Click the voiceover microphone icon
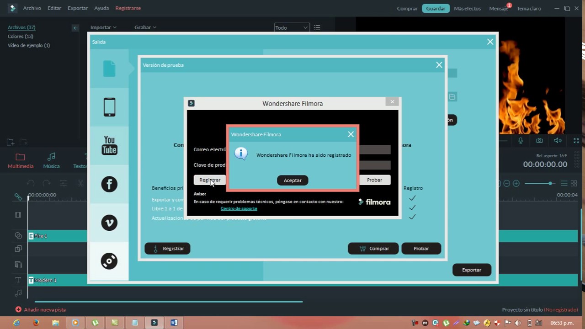Image resolution: width=585 pixels, height=329 pixels. (x=521, y=141)
